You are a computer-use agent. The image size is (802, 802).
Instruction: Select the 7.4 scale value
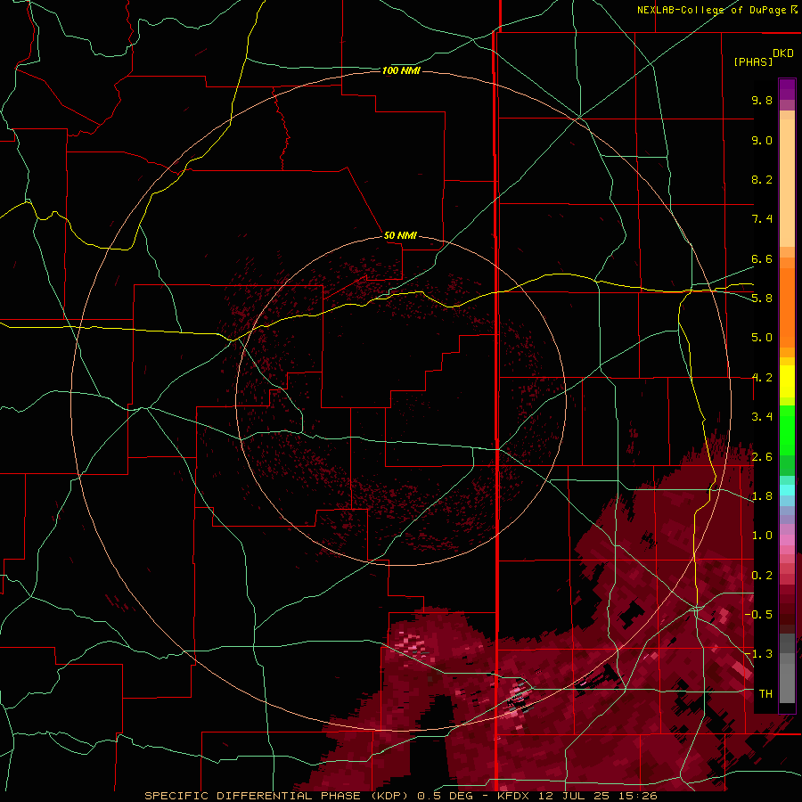[x=762, y=219]
